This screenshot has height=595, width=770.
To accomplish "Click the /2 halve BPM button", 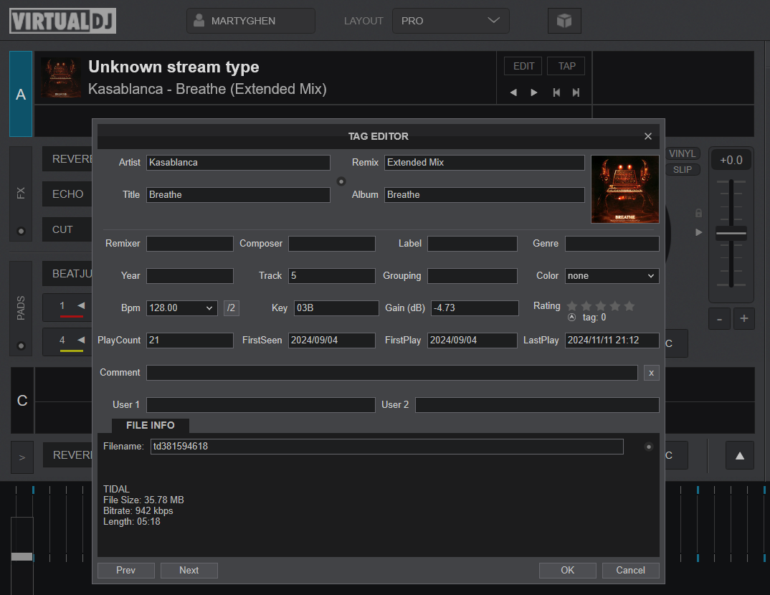I will pos(232,308).
